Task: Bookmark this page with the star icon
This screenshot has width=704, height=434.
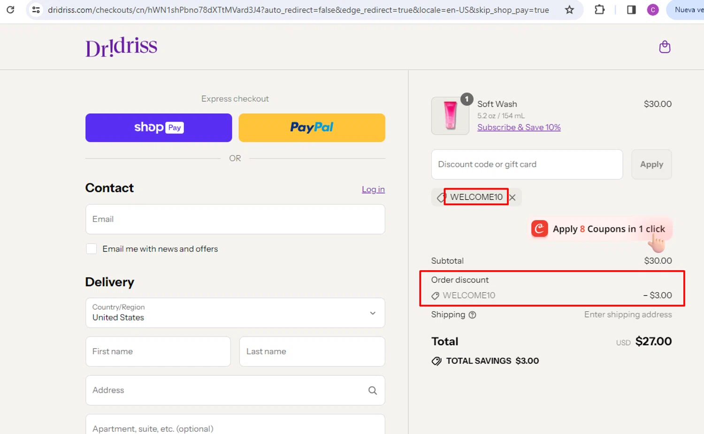Action: 569,9
